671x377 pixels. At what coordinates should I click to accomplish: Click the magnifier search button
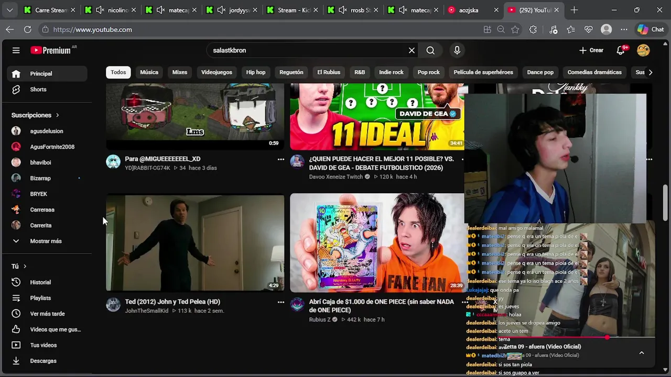point(430,50)
